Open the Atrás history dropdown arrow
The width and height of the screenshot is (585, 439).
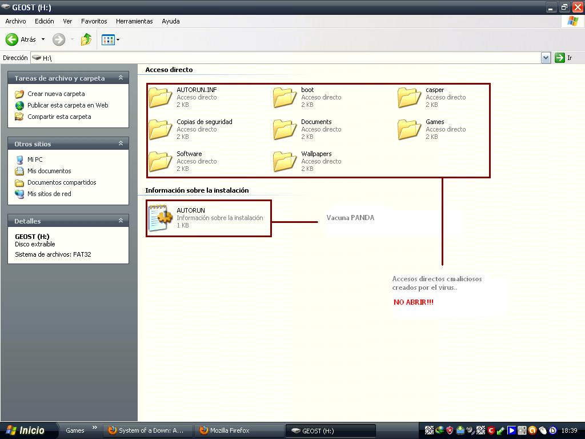coord(43,39)
